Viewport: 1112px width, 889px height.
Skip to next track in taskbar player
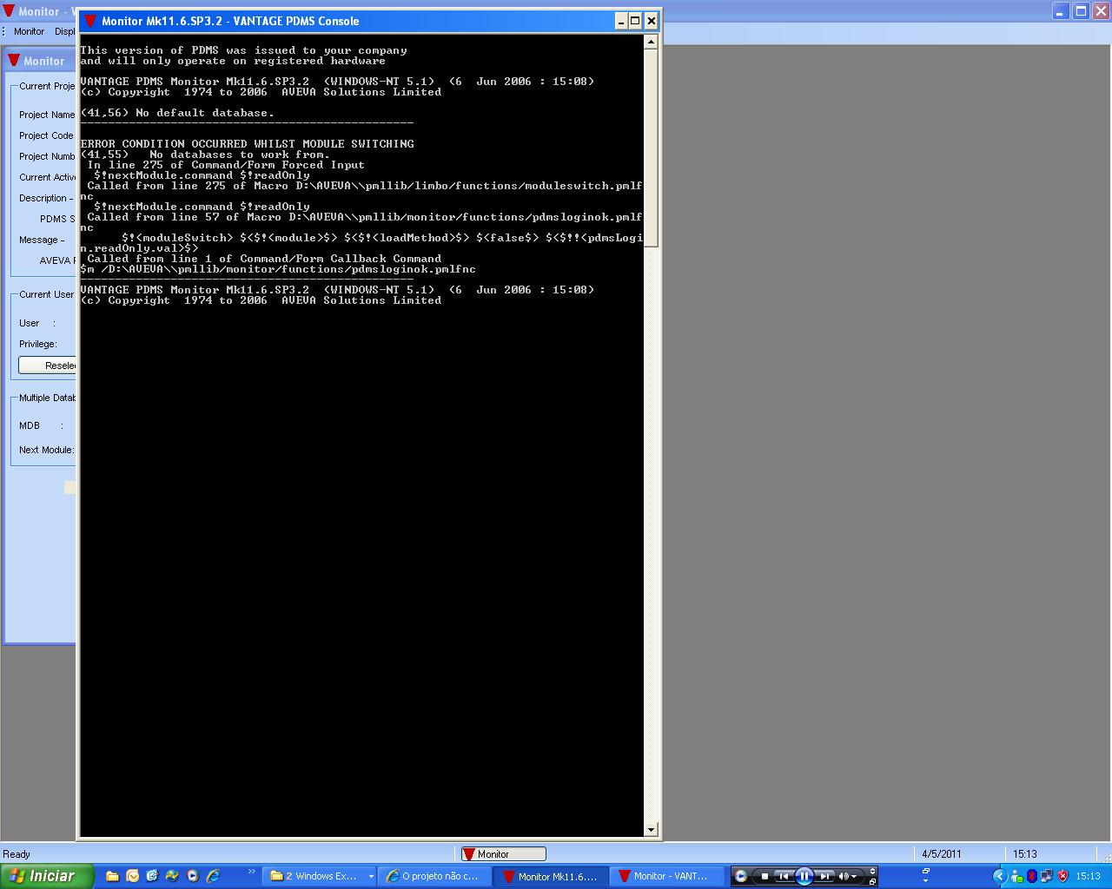(x=824, y=876)
